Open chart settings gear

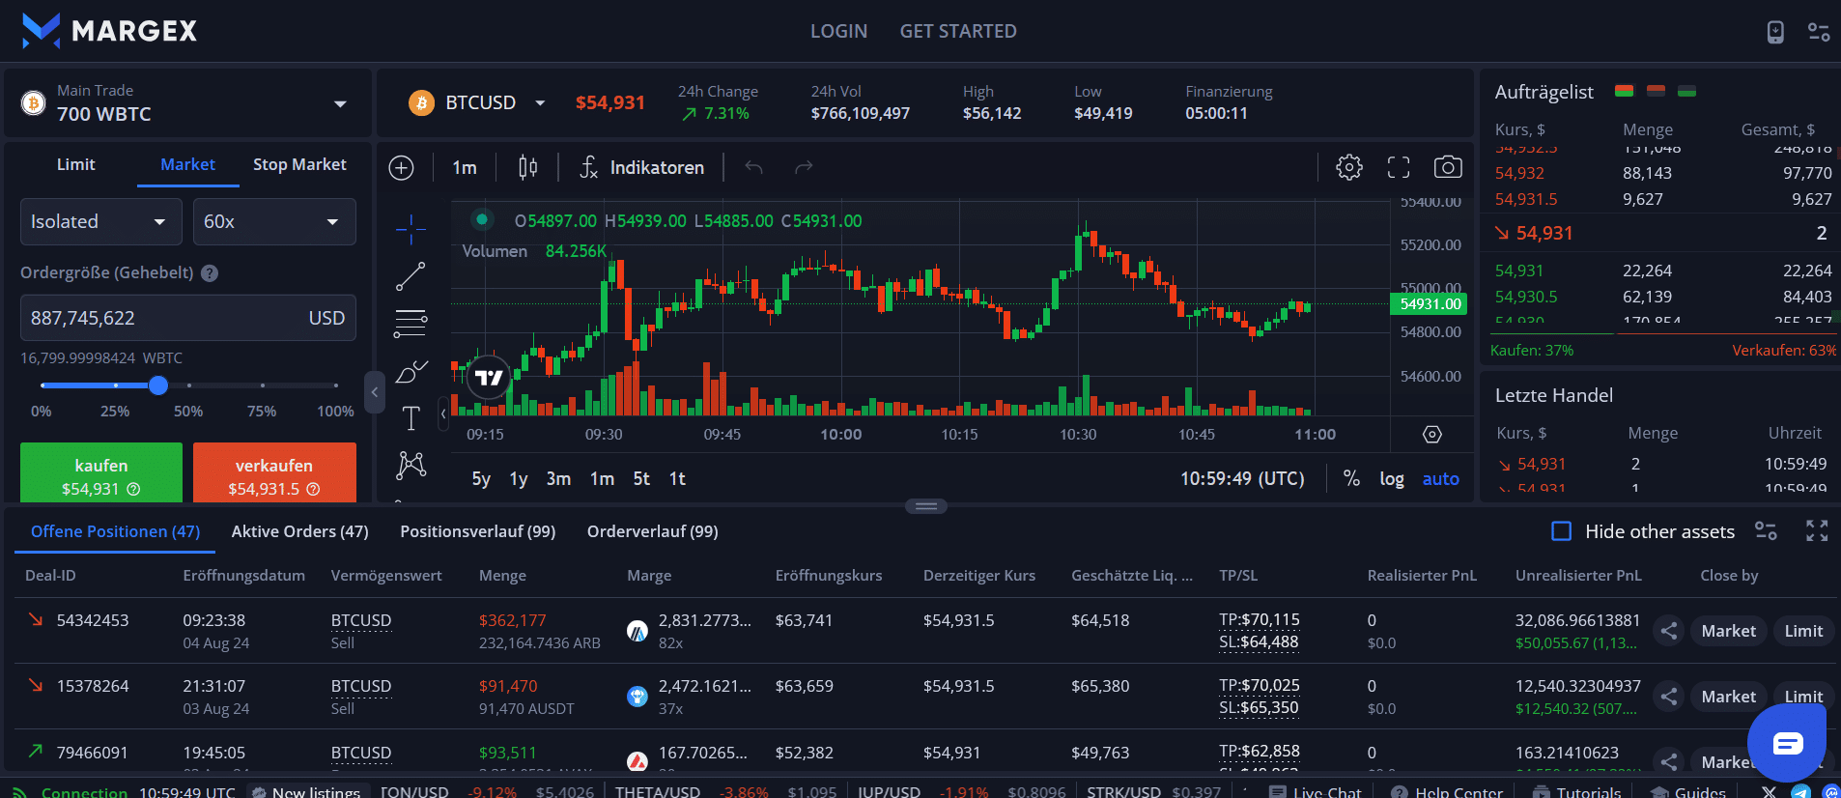1349,167
